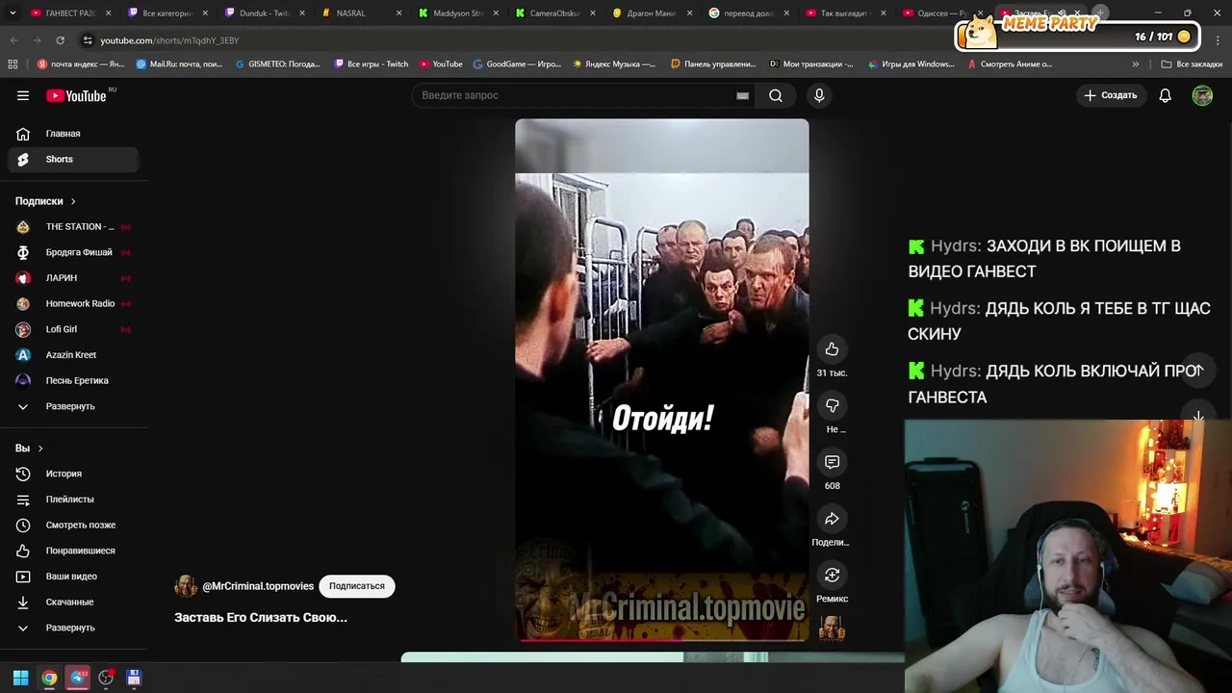The image size is (1232, 693).
Task: Click the Short title Заставь Его Слизать
Action: [x=261, y=618]
